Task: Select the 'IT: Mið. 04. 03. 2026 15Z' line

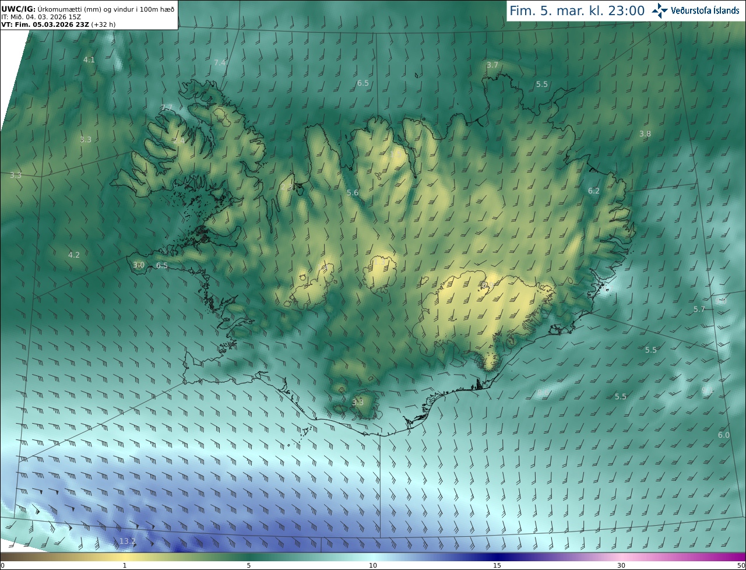Action: pyautogui.click(x=41, y=17)
